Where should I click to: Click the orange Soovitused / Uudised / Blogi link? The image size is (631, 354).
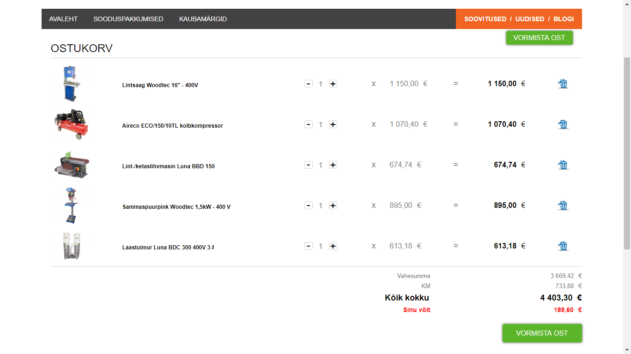point(519,19)
